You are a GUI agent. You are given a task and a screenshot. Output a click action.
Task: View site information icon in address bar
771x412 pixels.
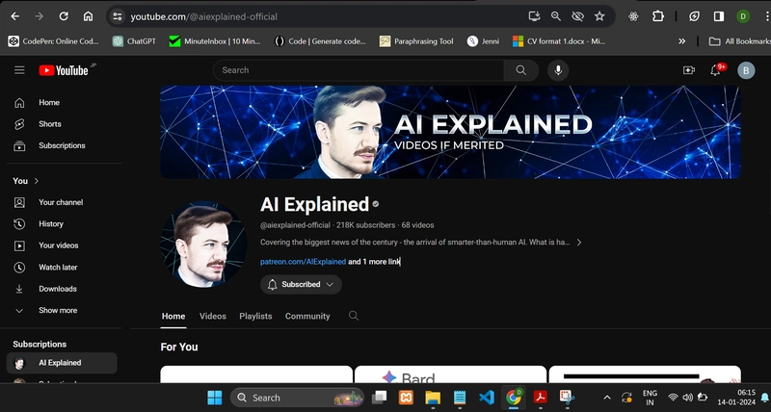tap(117, 16)
